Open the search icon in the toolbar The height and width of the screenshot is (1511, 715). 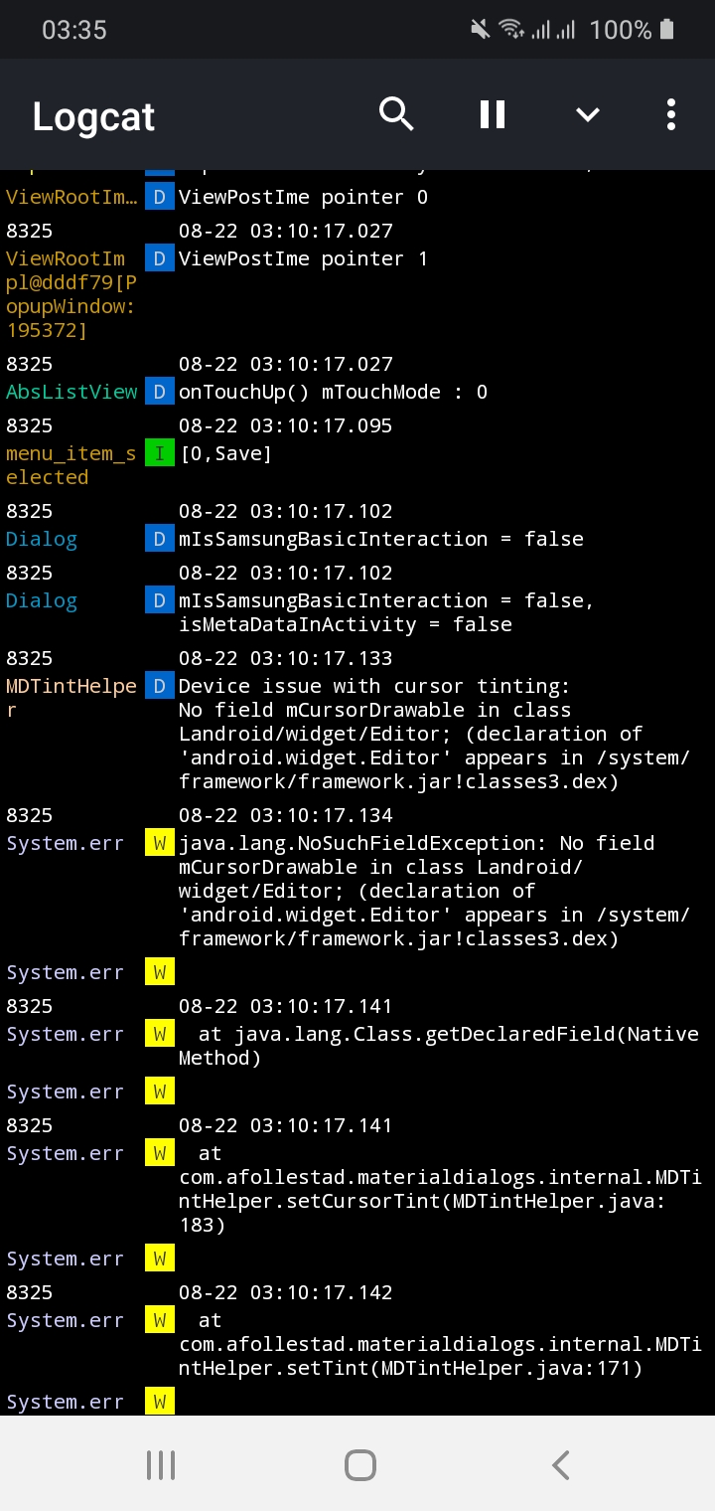[396, 114]
